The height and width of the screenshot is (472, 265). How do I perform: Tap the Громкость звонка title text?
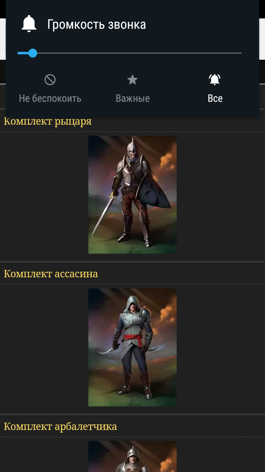[96, 25]
